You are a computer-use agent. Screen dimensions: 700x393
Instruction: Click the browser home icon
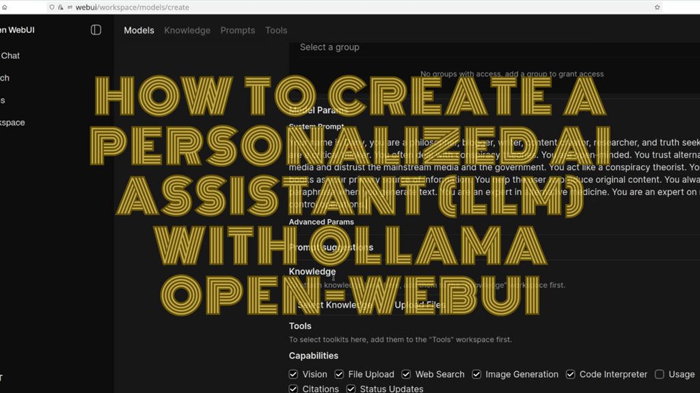(x=5, y=8)
